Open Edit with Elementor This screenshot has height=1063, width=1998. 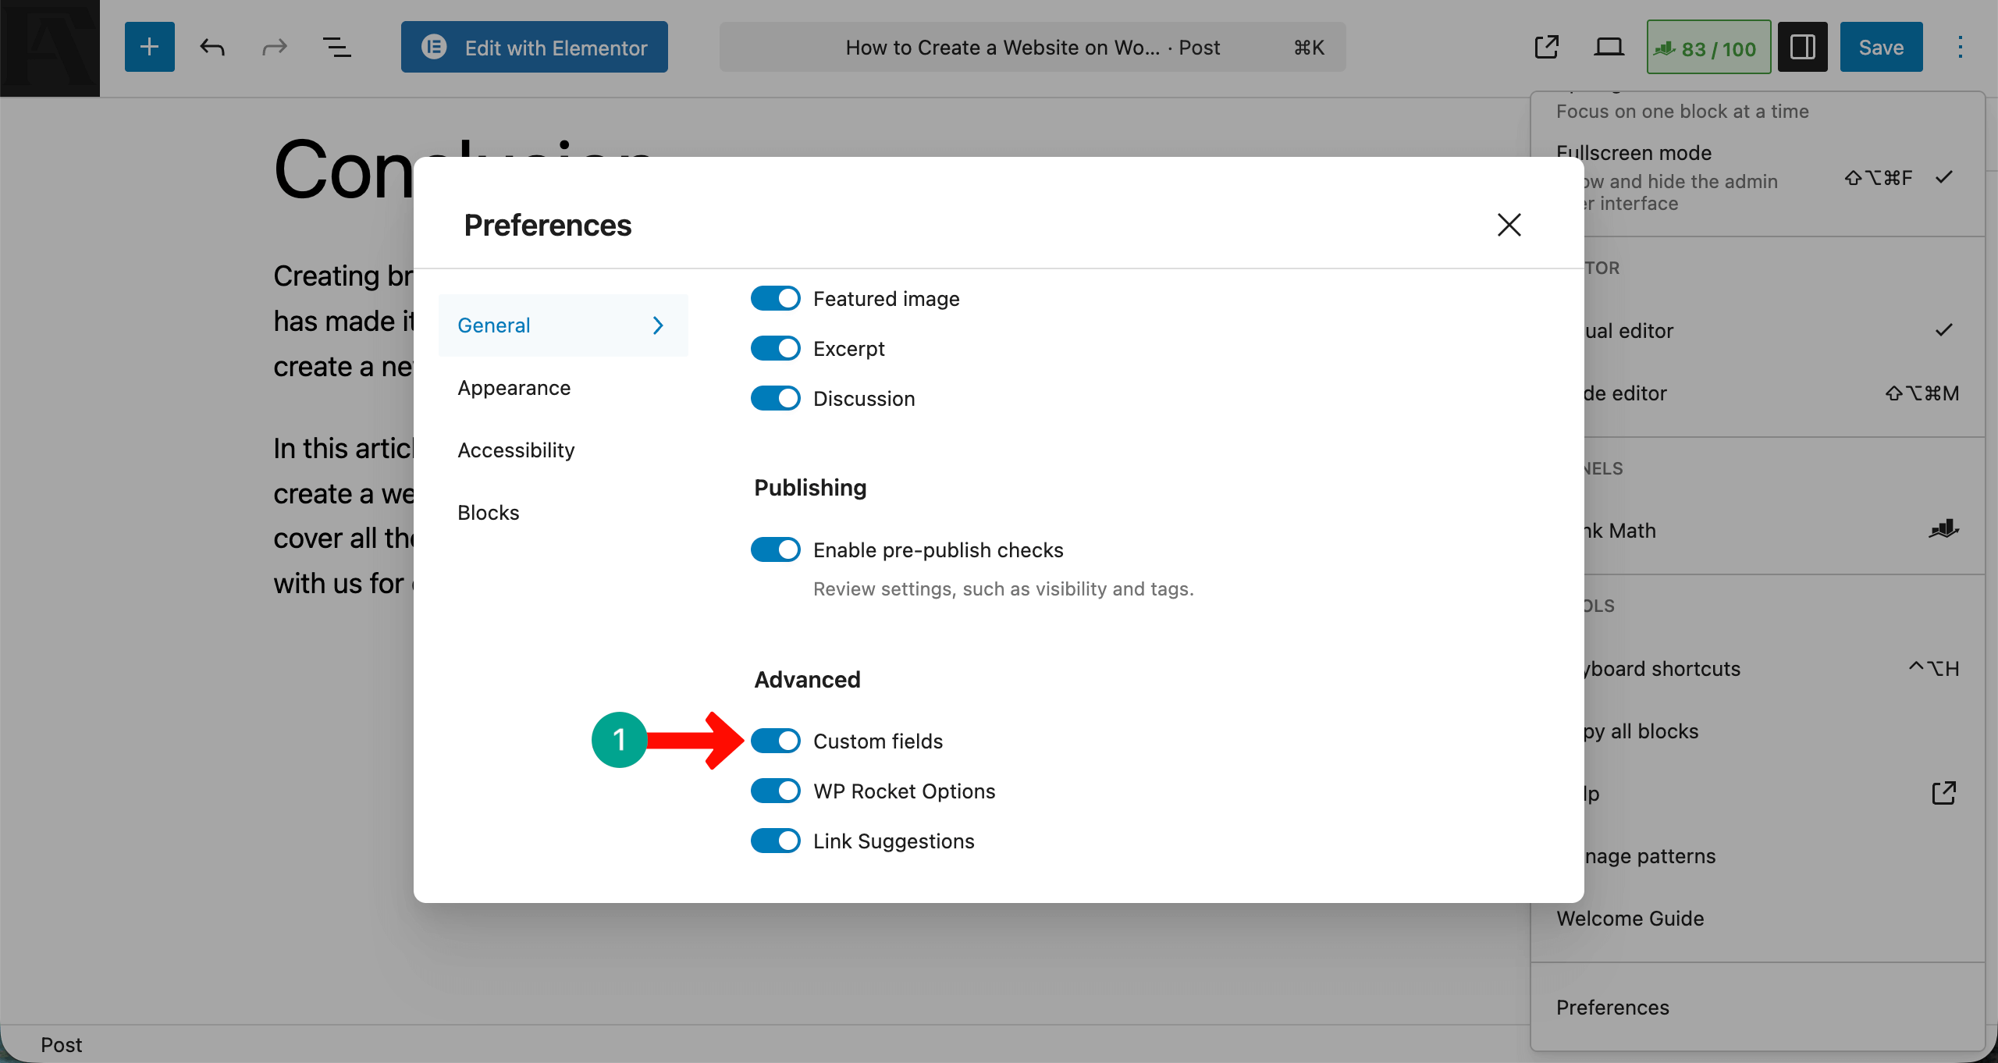(534, 47)
